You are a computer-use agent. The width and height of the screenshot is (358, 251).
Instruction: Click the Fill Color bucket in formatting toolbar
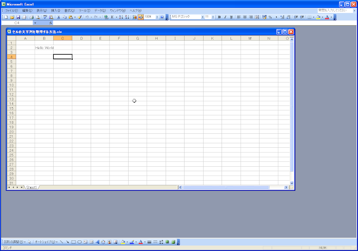pyautogui.click(x=318, y=17)
